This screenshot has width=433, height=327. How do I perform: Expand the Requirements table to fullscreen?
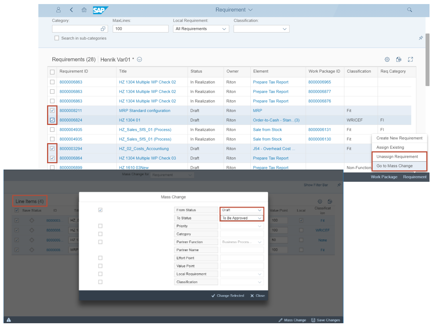[x=410, y=59]
